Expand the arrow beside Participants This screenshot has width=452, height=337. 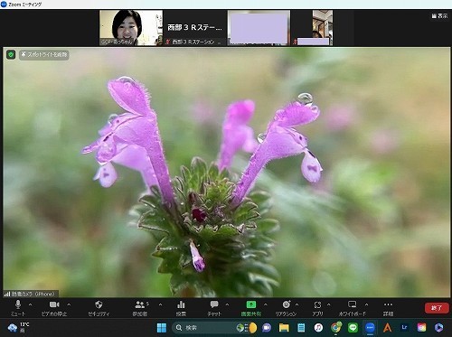click(160, 304)
